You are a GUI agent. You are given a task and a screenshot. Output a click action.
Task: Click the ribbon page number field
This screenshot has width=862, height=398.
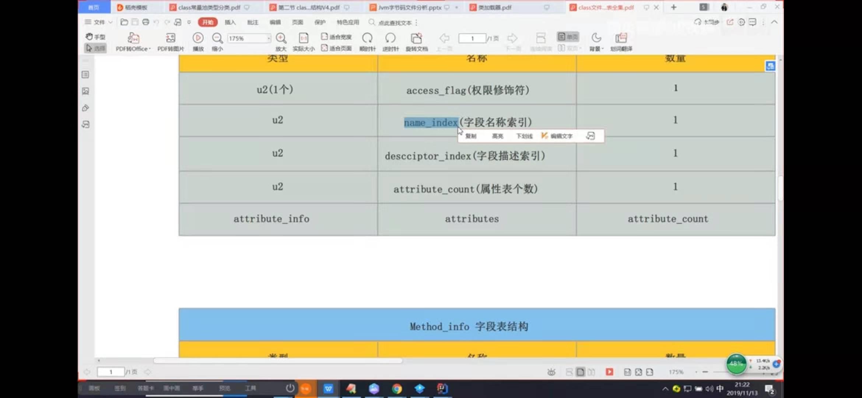coord(472,38)
